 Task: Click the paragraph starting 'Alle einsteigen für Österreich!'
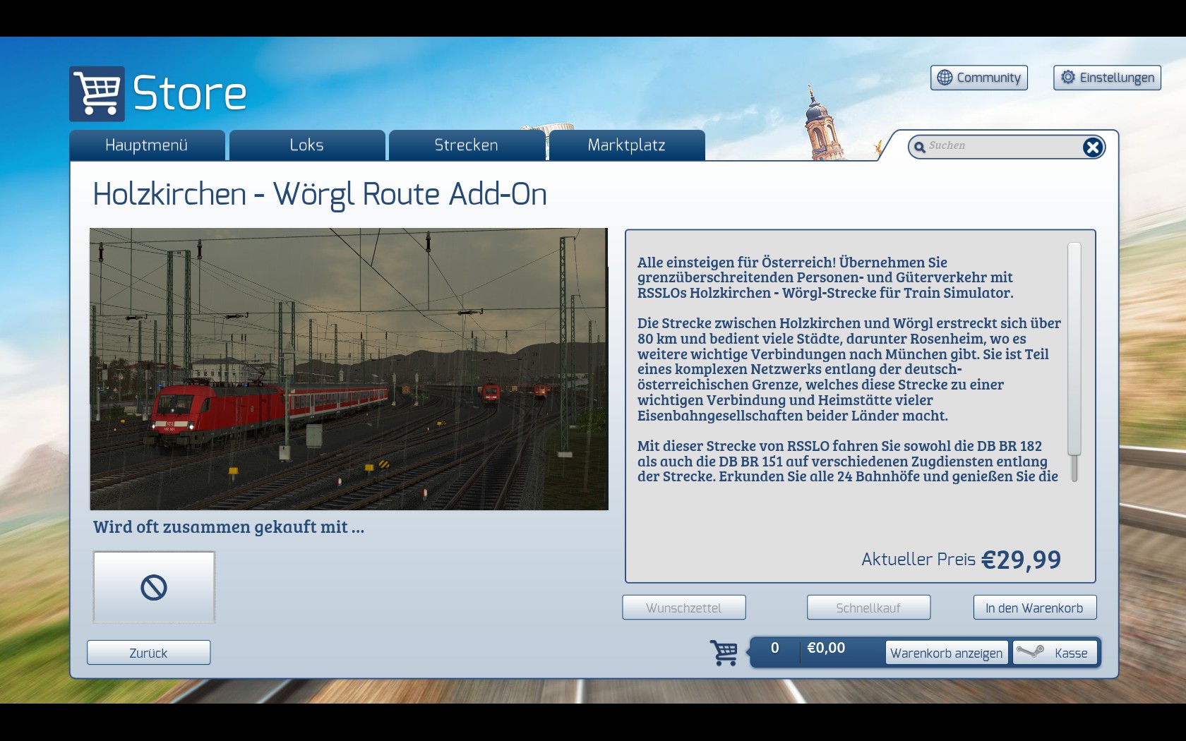pos(825,277)
